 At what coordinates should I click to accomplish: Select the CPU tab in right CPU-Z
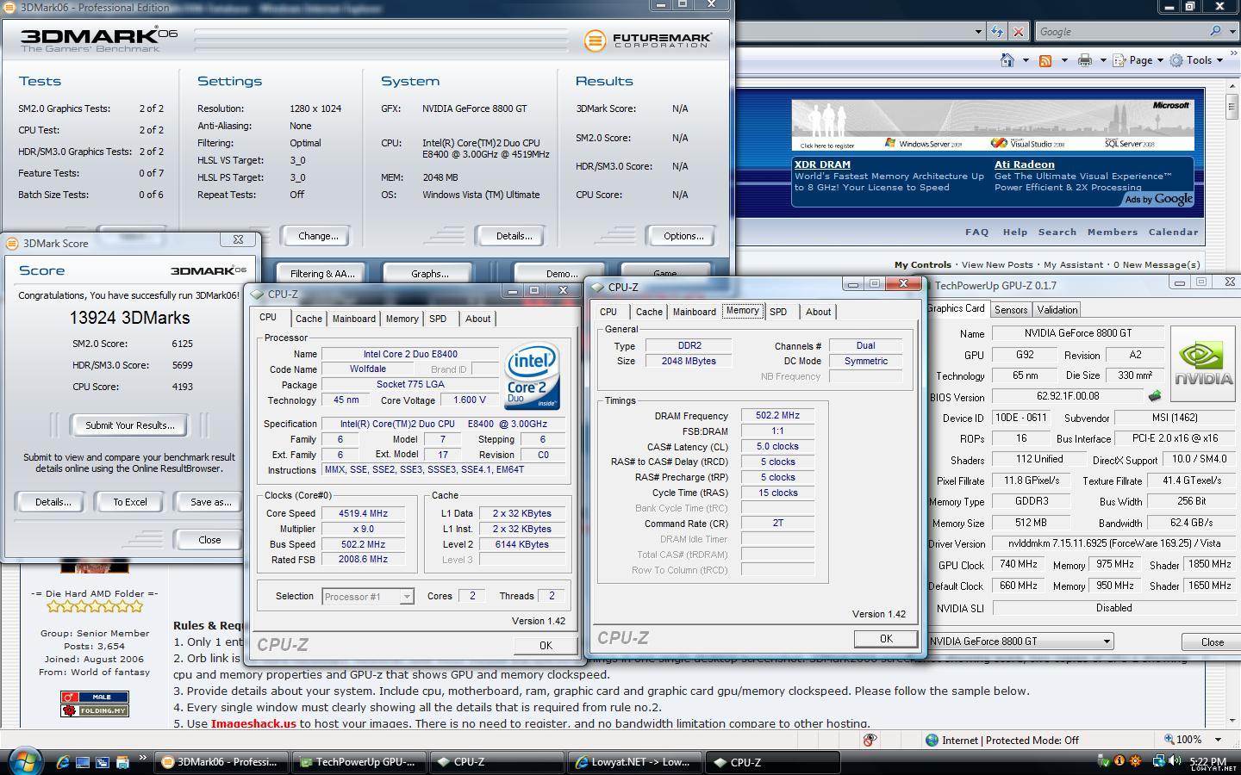click(608, 312)
